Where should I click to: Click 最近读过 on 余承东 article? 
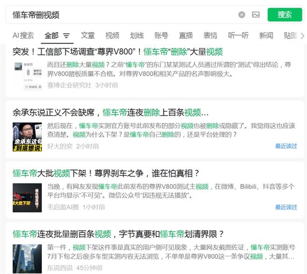tap(286, 146)
